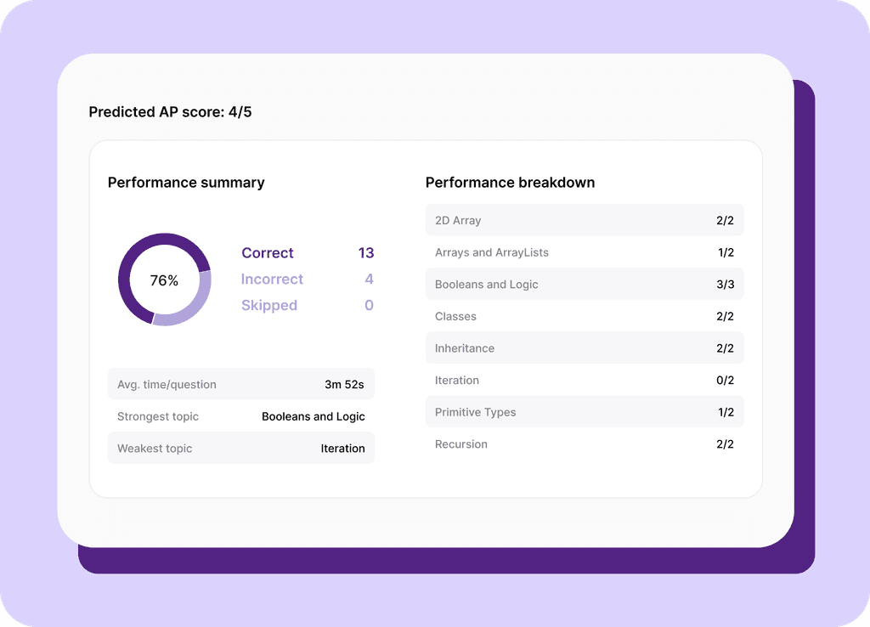Click the Performance breakdown header
This screenshot has width=870, height=627.
[511, 182]
